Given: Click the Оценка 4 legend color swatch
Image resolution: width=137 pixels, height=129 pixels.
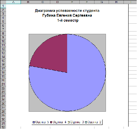Looking at the screenshot, I should [x=51, y=122].
